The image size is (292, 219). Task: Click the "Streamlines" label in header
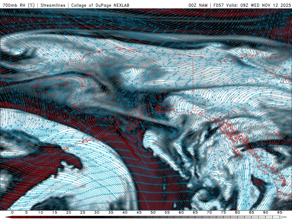click(x=53, y=5)
